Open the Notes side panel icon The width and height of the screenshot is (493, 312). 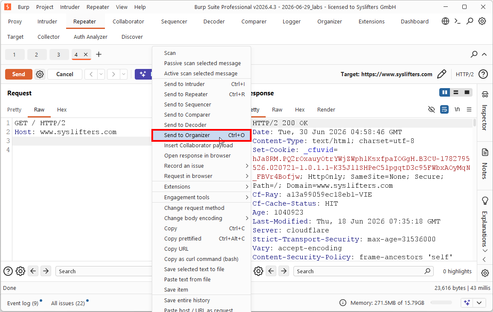pos(485,152)
